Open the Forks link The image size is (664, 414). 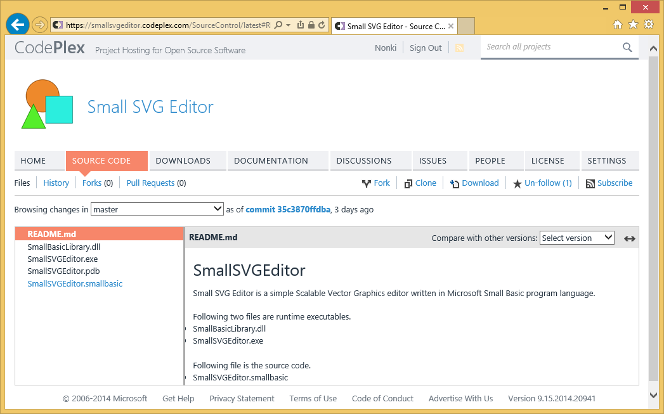point(92,183)
